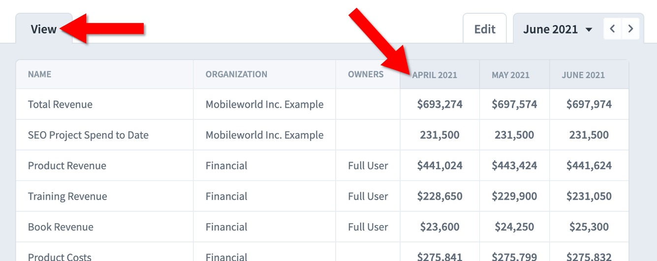Screen dimensions: 657x261
Task: Open the Product Revenue metric
Action: point(67,166)
